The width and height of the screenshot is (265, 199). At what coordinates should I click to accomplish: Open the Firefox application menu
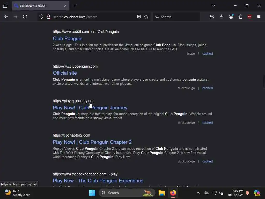(x=259, y=17)
